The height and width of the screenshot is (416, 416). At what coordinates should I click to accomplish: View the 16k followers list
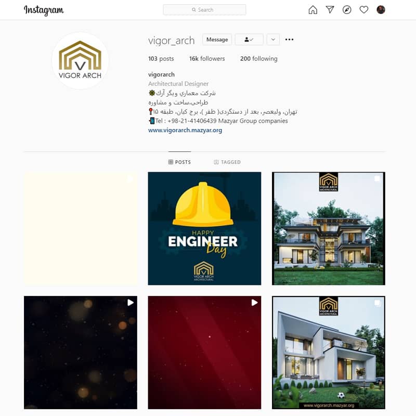[207, 59]
